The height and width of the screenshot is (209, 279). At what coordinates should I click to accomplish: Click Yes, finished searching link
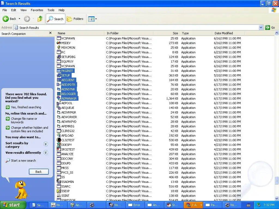[x=26, y=107]
